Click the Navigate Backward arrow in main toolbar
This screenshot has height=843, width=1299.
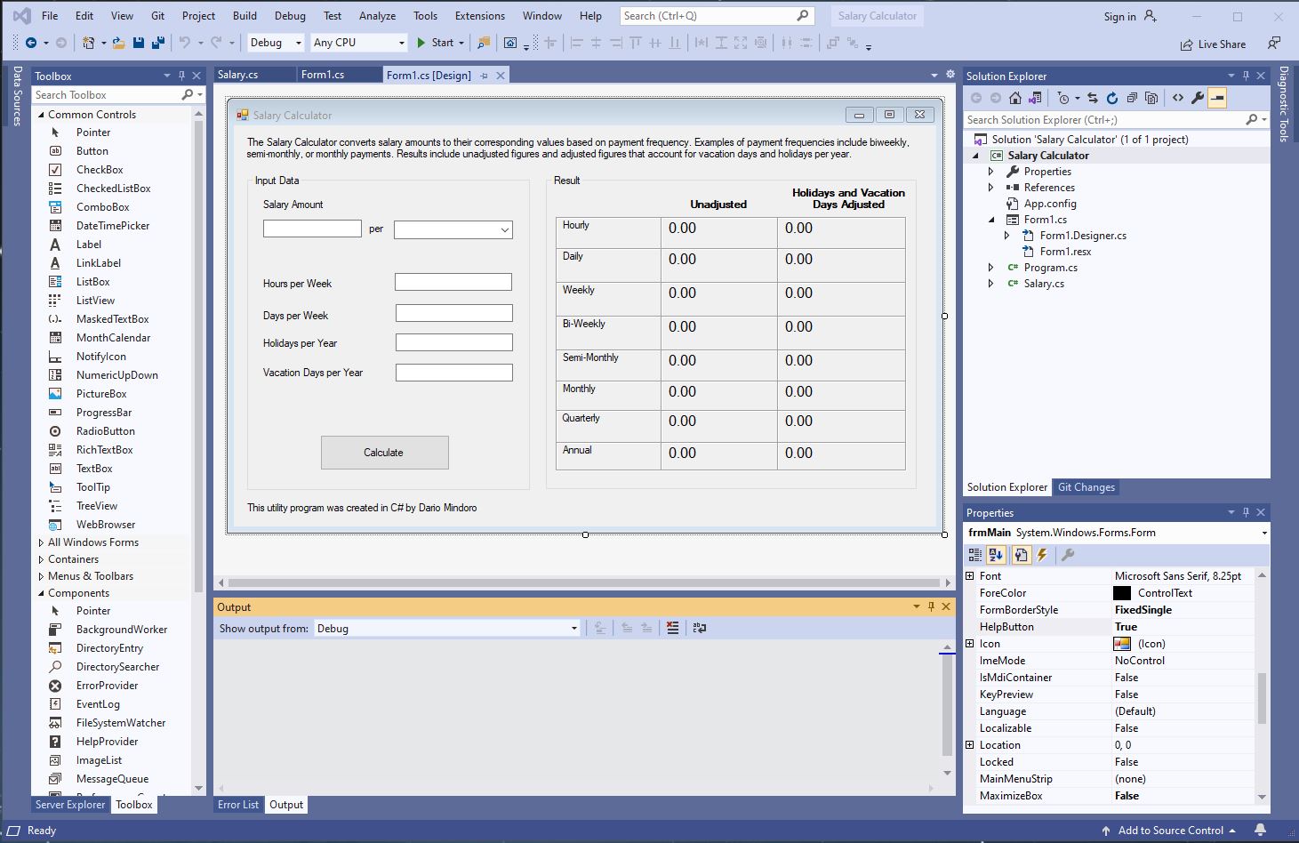(31, 43)
